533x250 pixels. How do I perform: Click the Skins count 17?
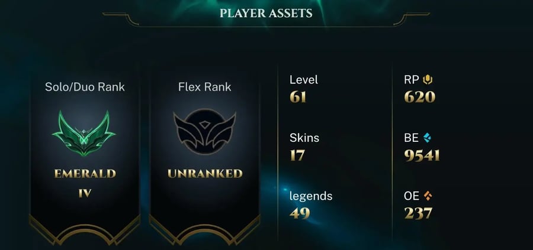tap(297, 155)
